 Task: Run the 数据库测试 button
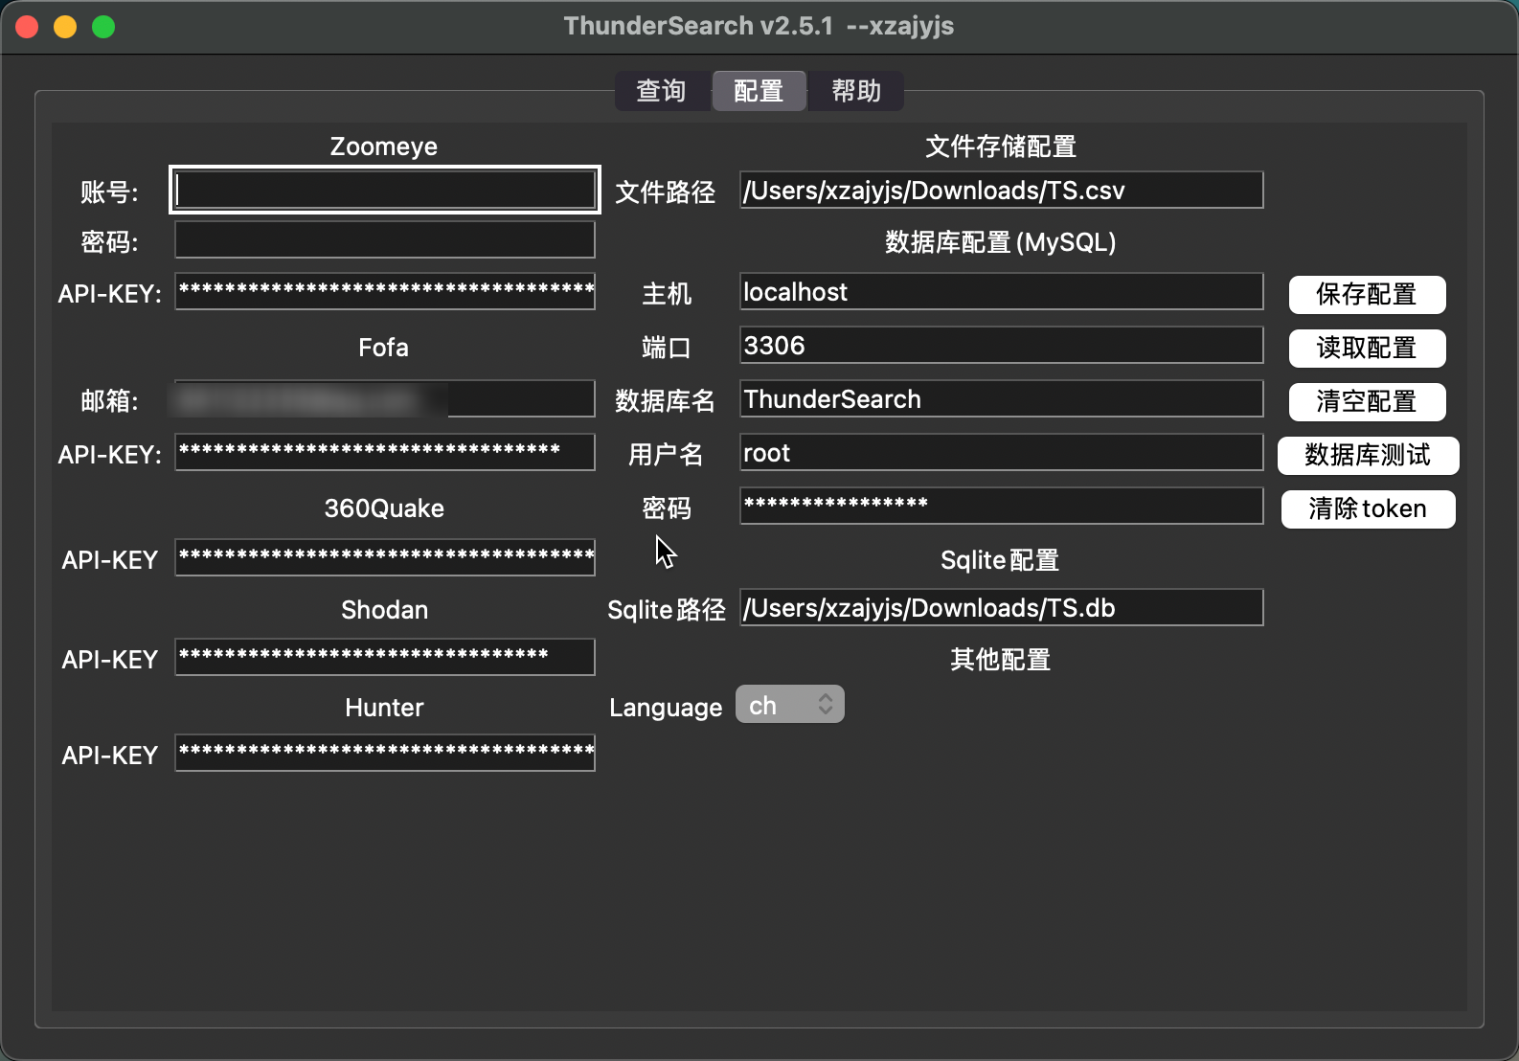click(1368, 455)
